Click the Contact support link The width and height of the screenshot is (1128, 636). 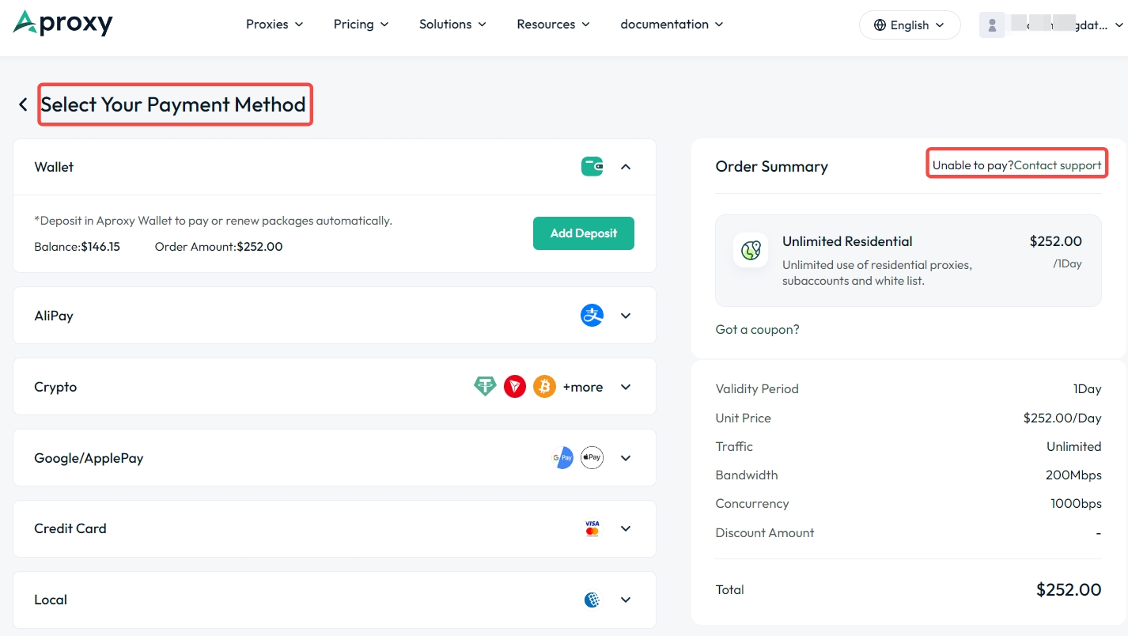(x=1058, y=165)
